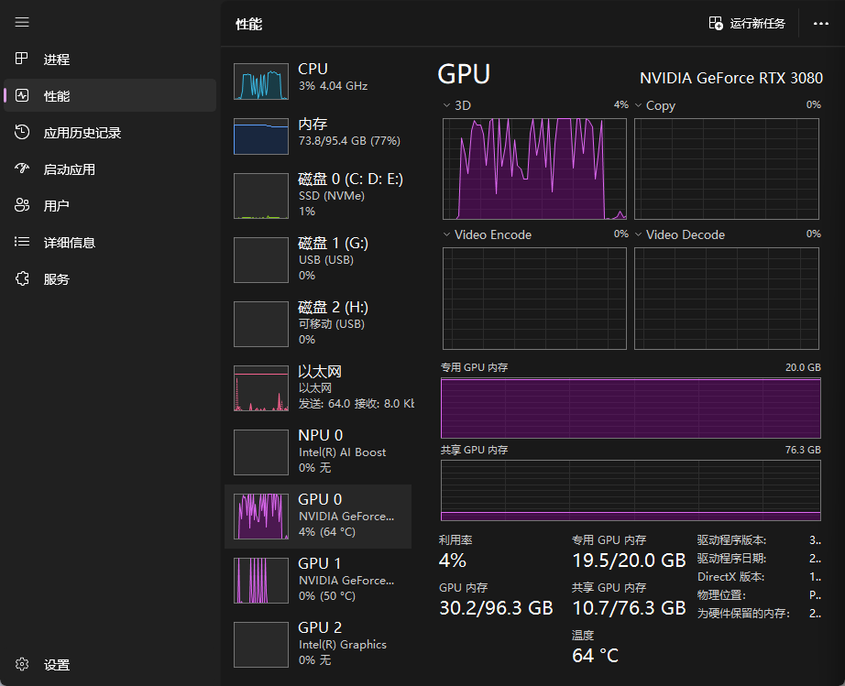The image size is (845, 686).
Task: Go to the 进程 page icon in sidebar
Action: 22,59
